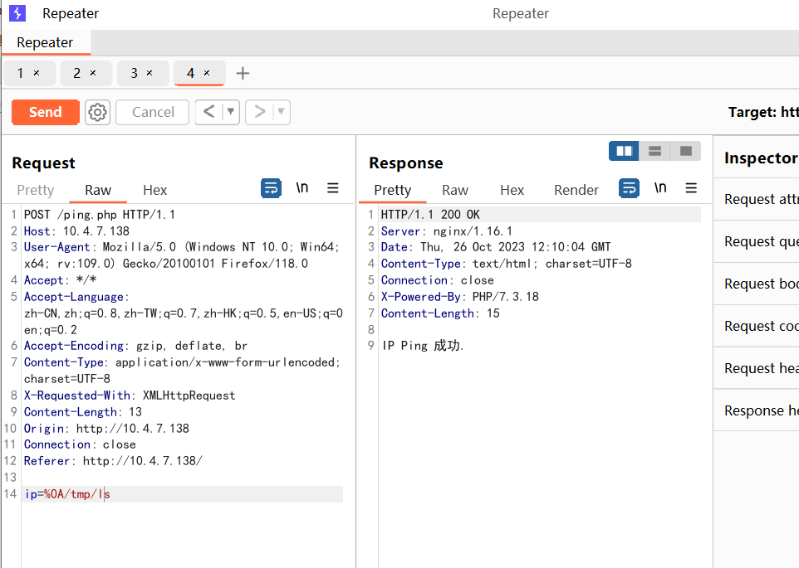Image resolution: width=799 pixels, height=568 pixels.
Task: Switch to Repeater tab 1
Action: point(21,73)
